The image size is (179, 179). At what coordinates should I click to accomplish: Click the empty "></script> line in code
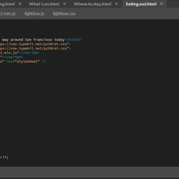12,57
